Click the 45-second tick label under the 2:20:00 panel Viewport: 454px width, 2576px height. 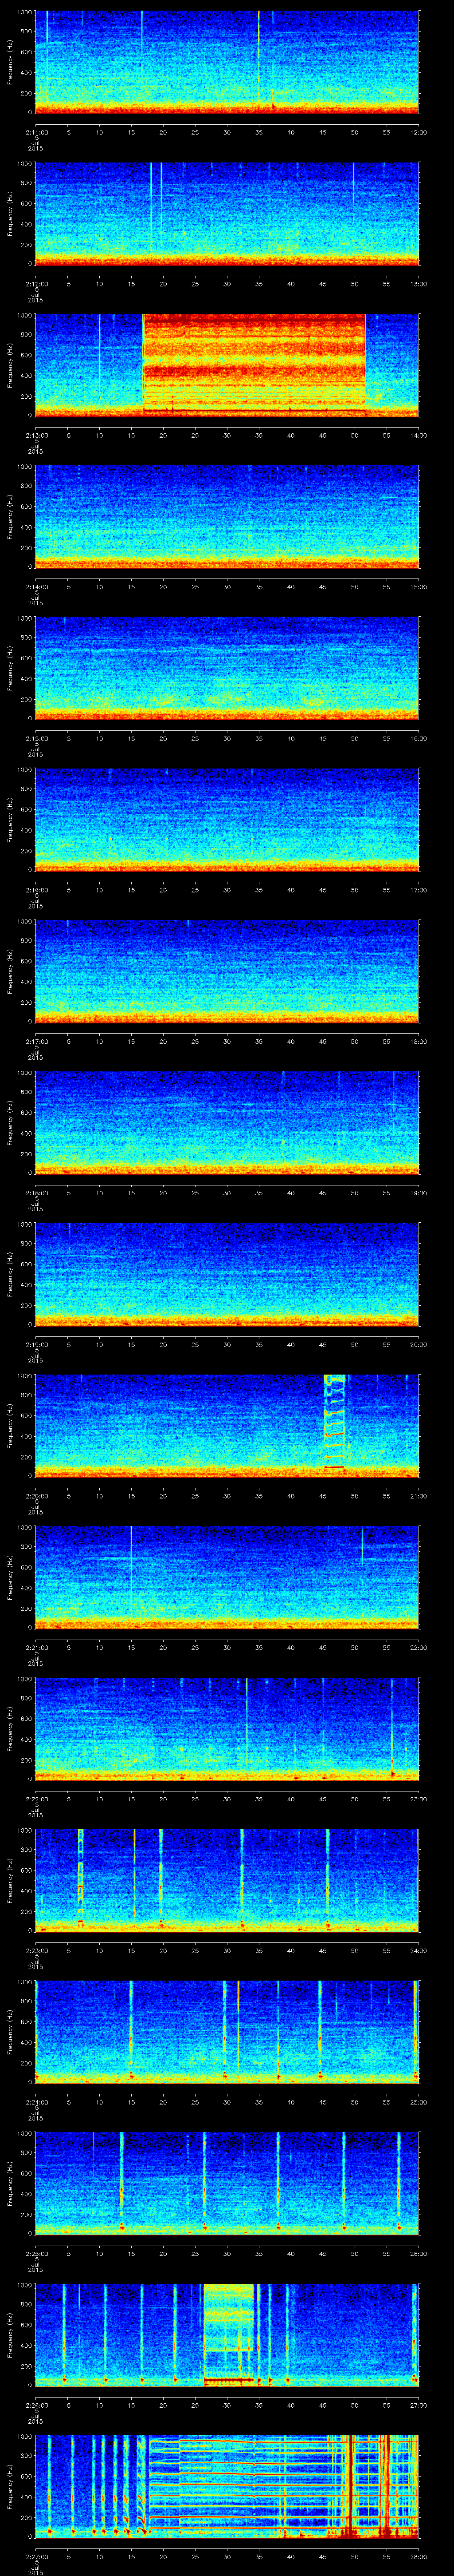tap(322, 1496)
